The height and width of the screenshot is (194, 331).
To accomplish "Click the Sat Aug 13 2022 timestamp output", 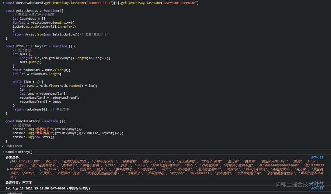I will pos(48,188).
